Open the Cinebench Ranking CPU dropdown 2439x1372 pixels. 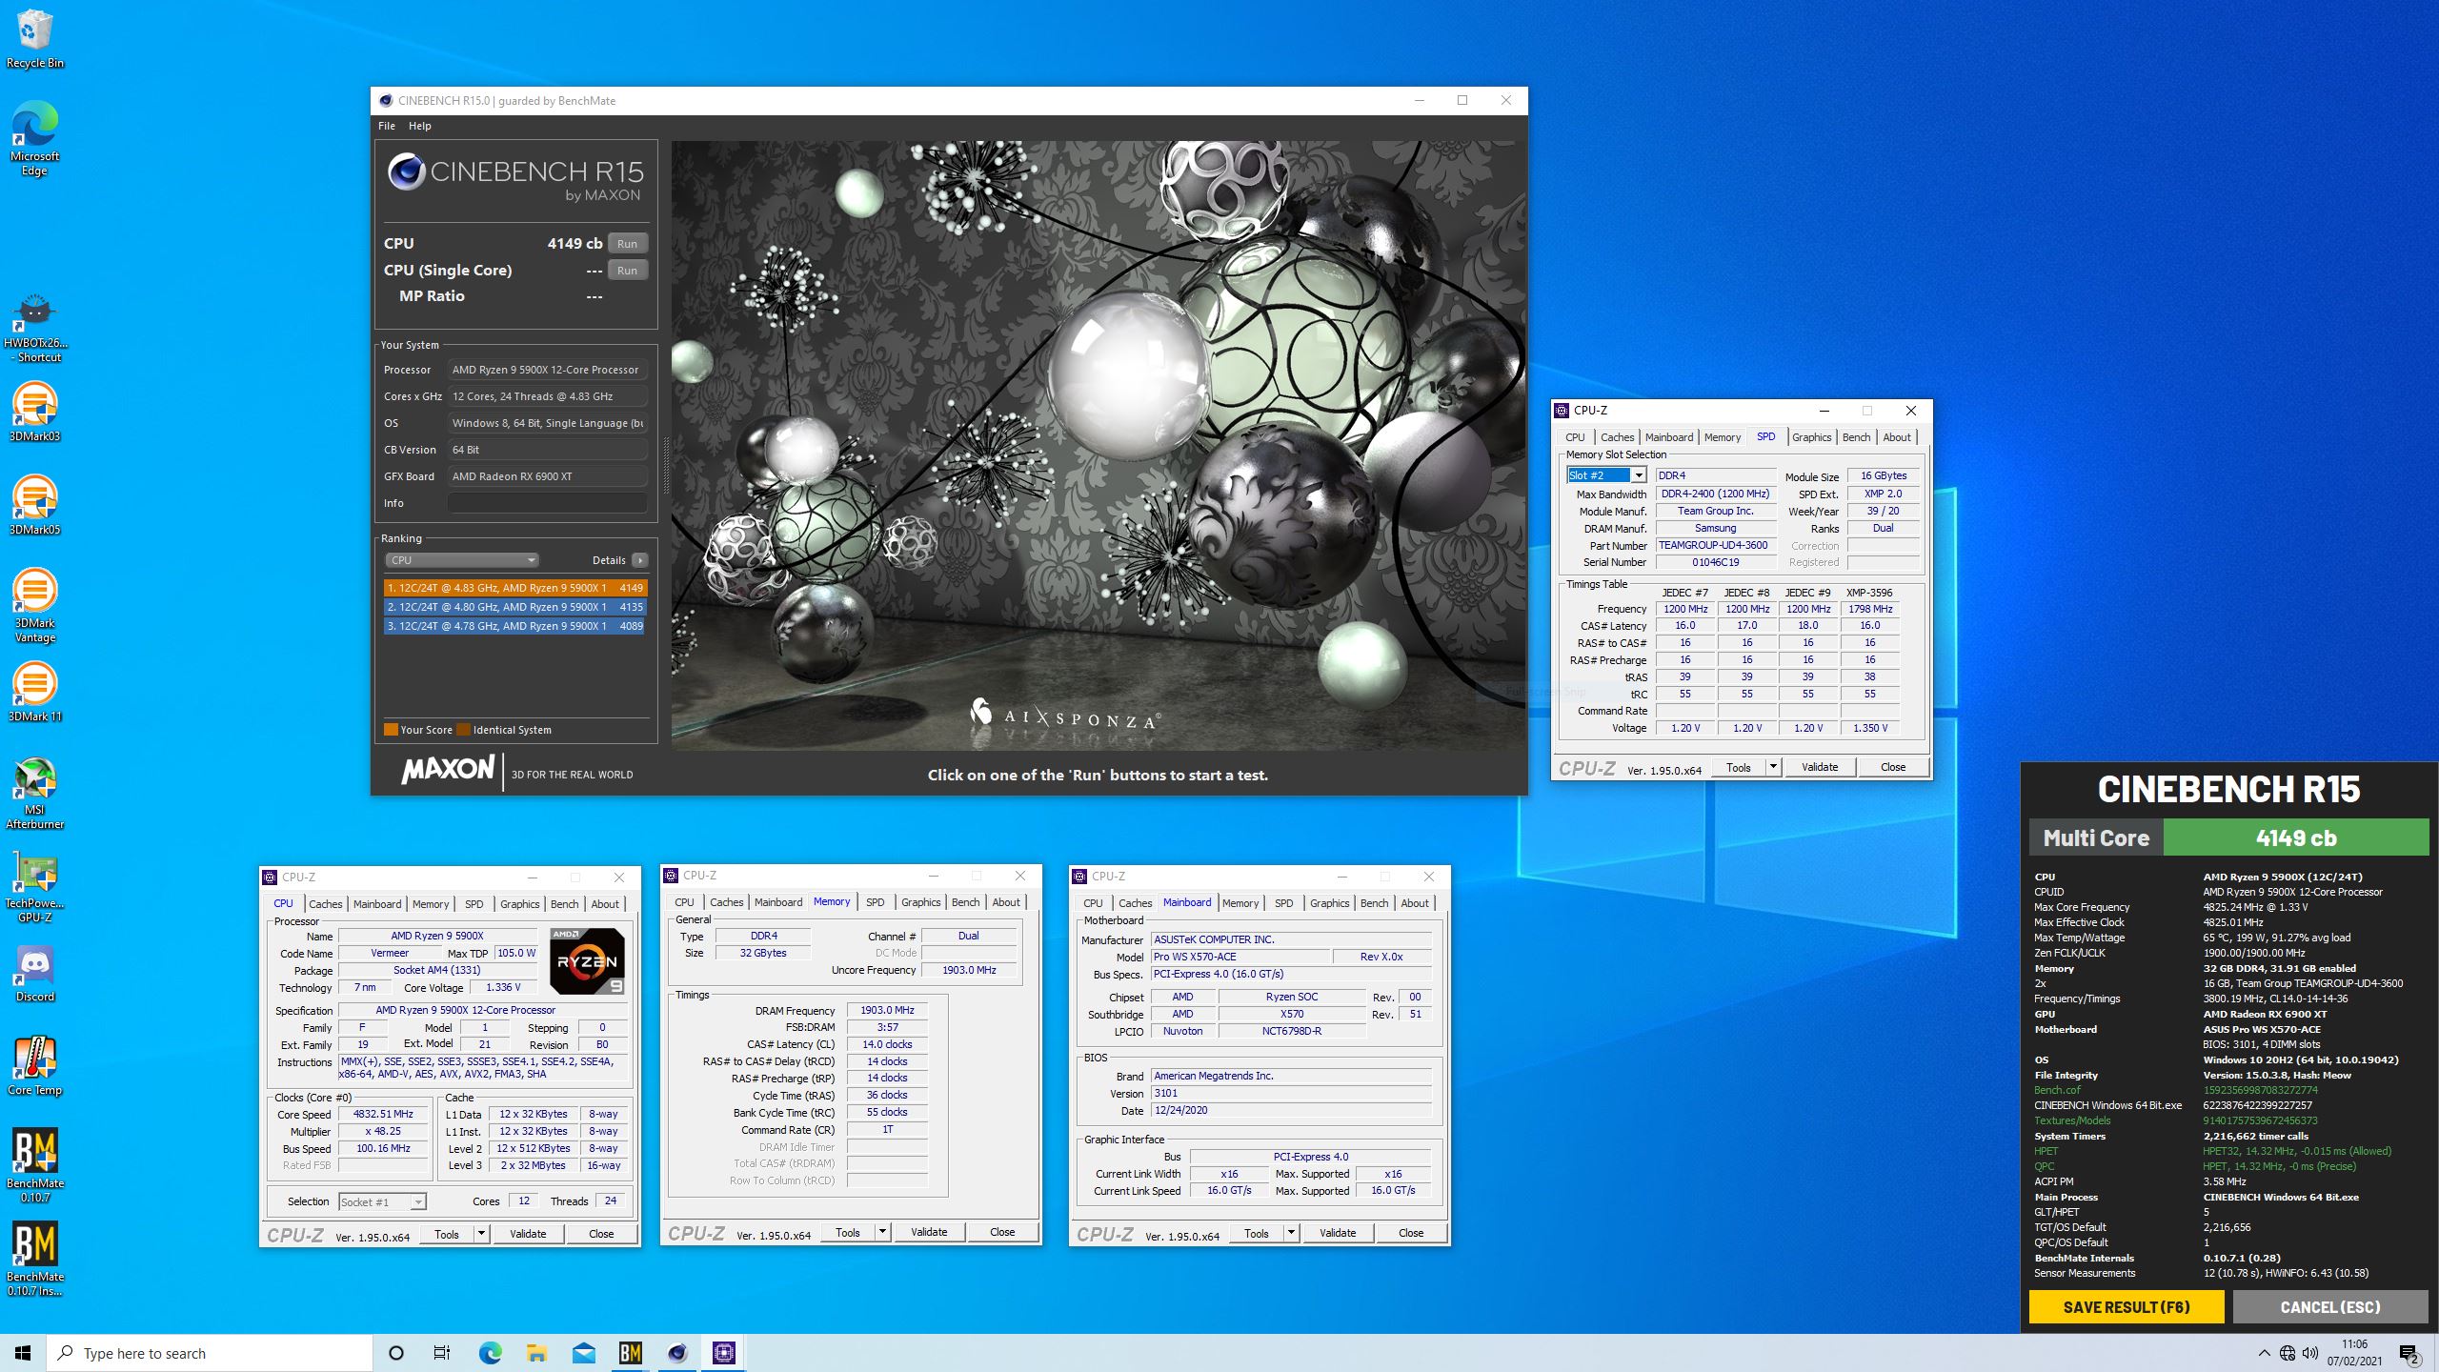pyautogui.click(x=462, y=560)
